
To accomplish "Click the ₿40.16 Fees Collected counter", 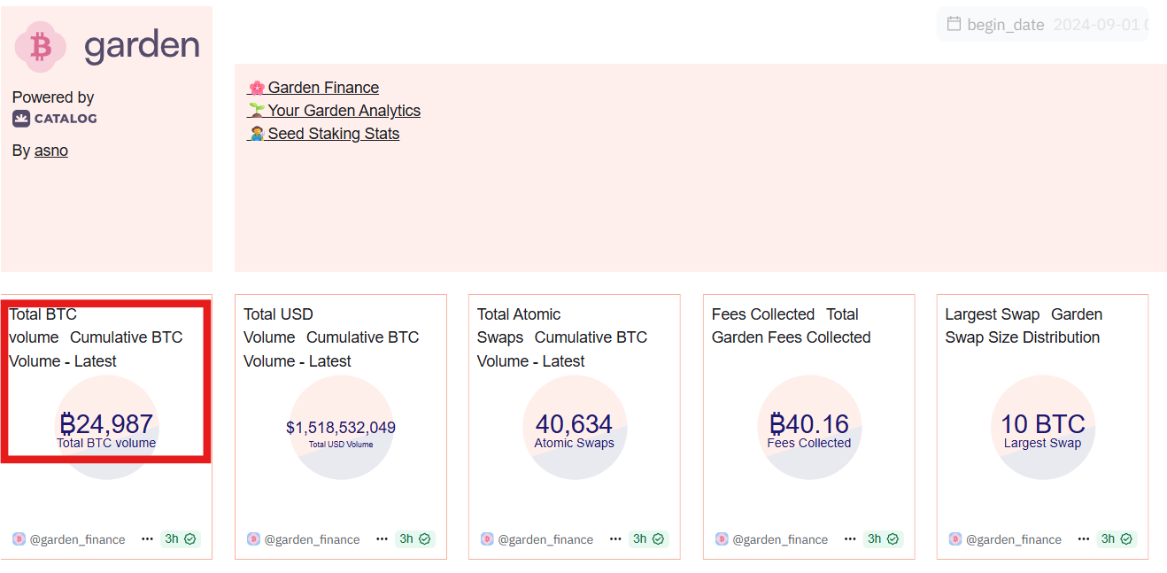I will [809, 429].
